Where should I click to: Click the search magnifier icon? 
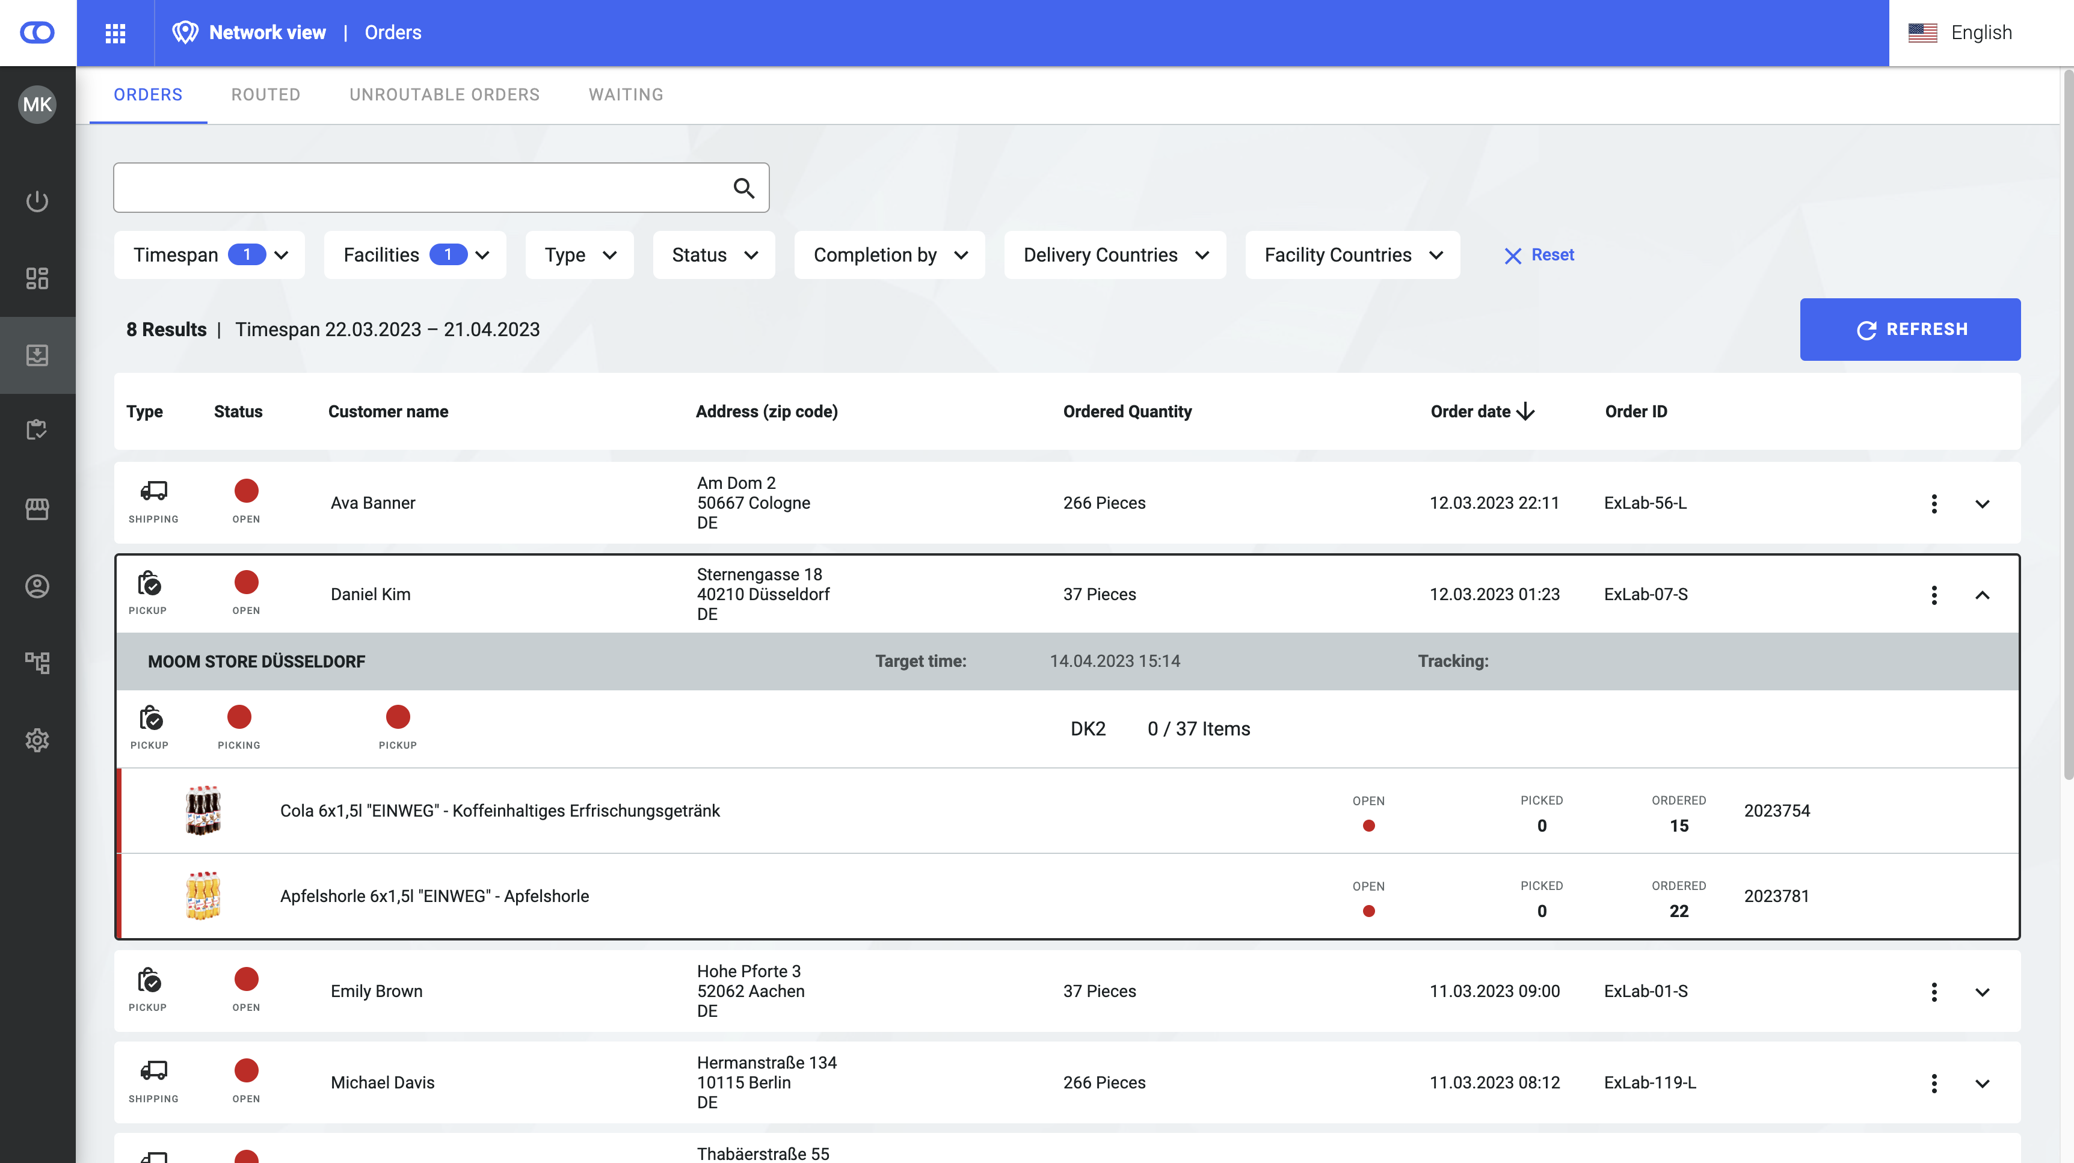(743, 188)
